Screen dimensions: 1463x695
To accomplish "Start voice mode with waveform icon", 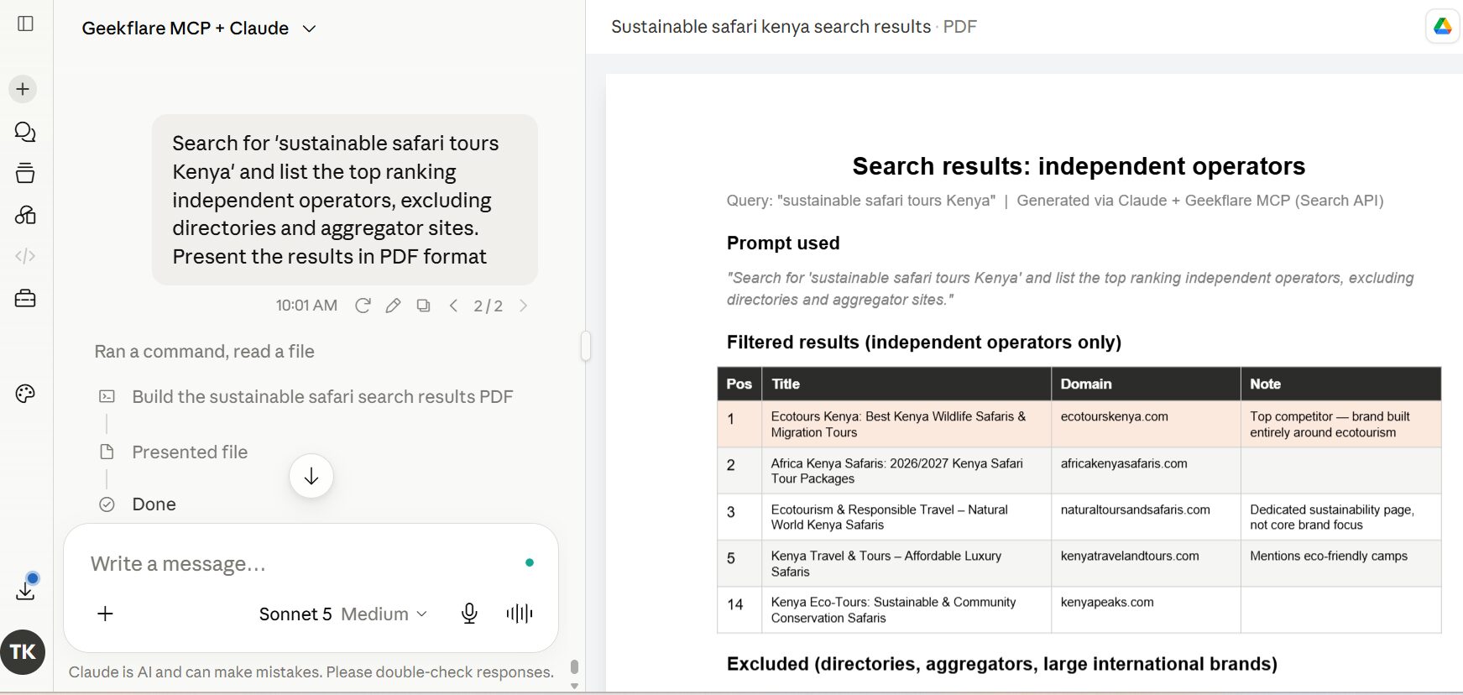I will click(520, 614).
